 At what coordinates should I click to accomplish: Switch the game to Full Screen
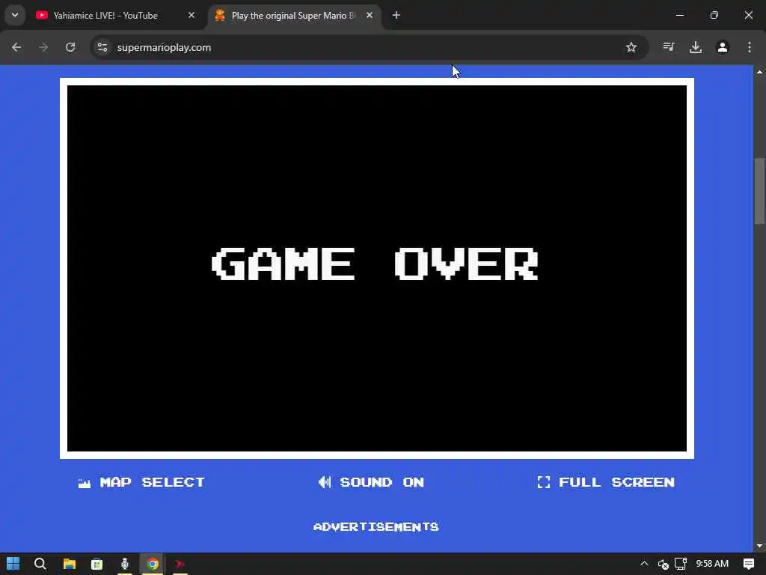click(606, 482)
